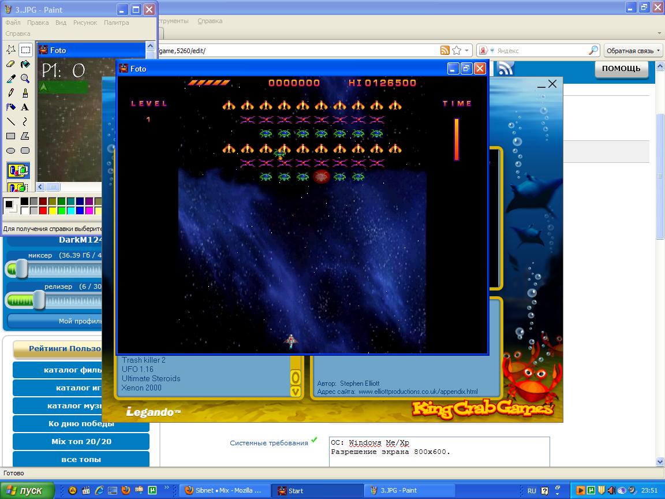Open the Вид menu in Paint

point(61,23)
